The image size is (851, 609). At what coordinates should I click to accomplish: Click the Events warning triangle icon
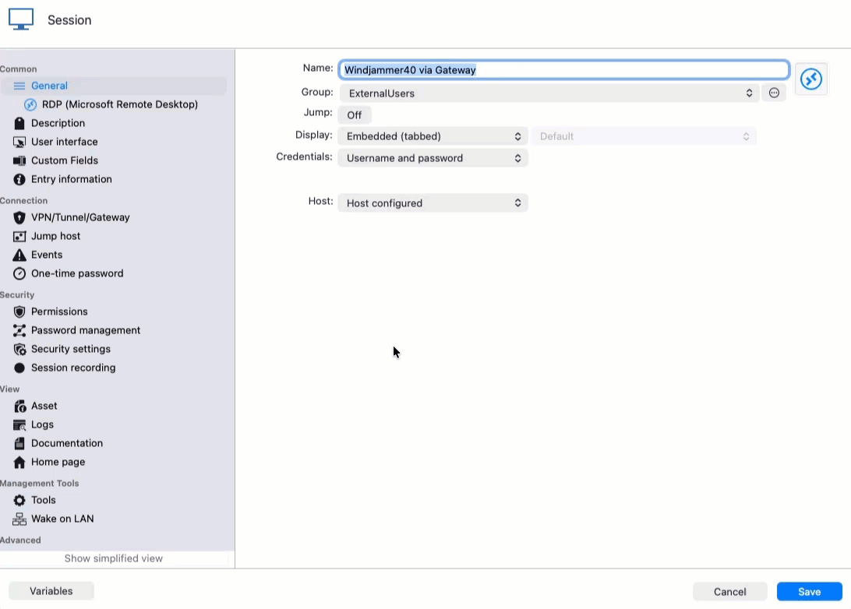[x=19, y=255]
